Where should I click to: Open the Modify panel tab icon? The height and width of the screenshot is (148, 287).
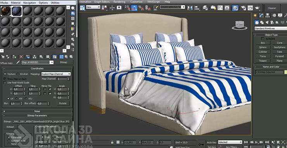coord(261,15)
